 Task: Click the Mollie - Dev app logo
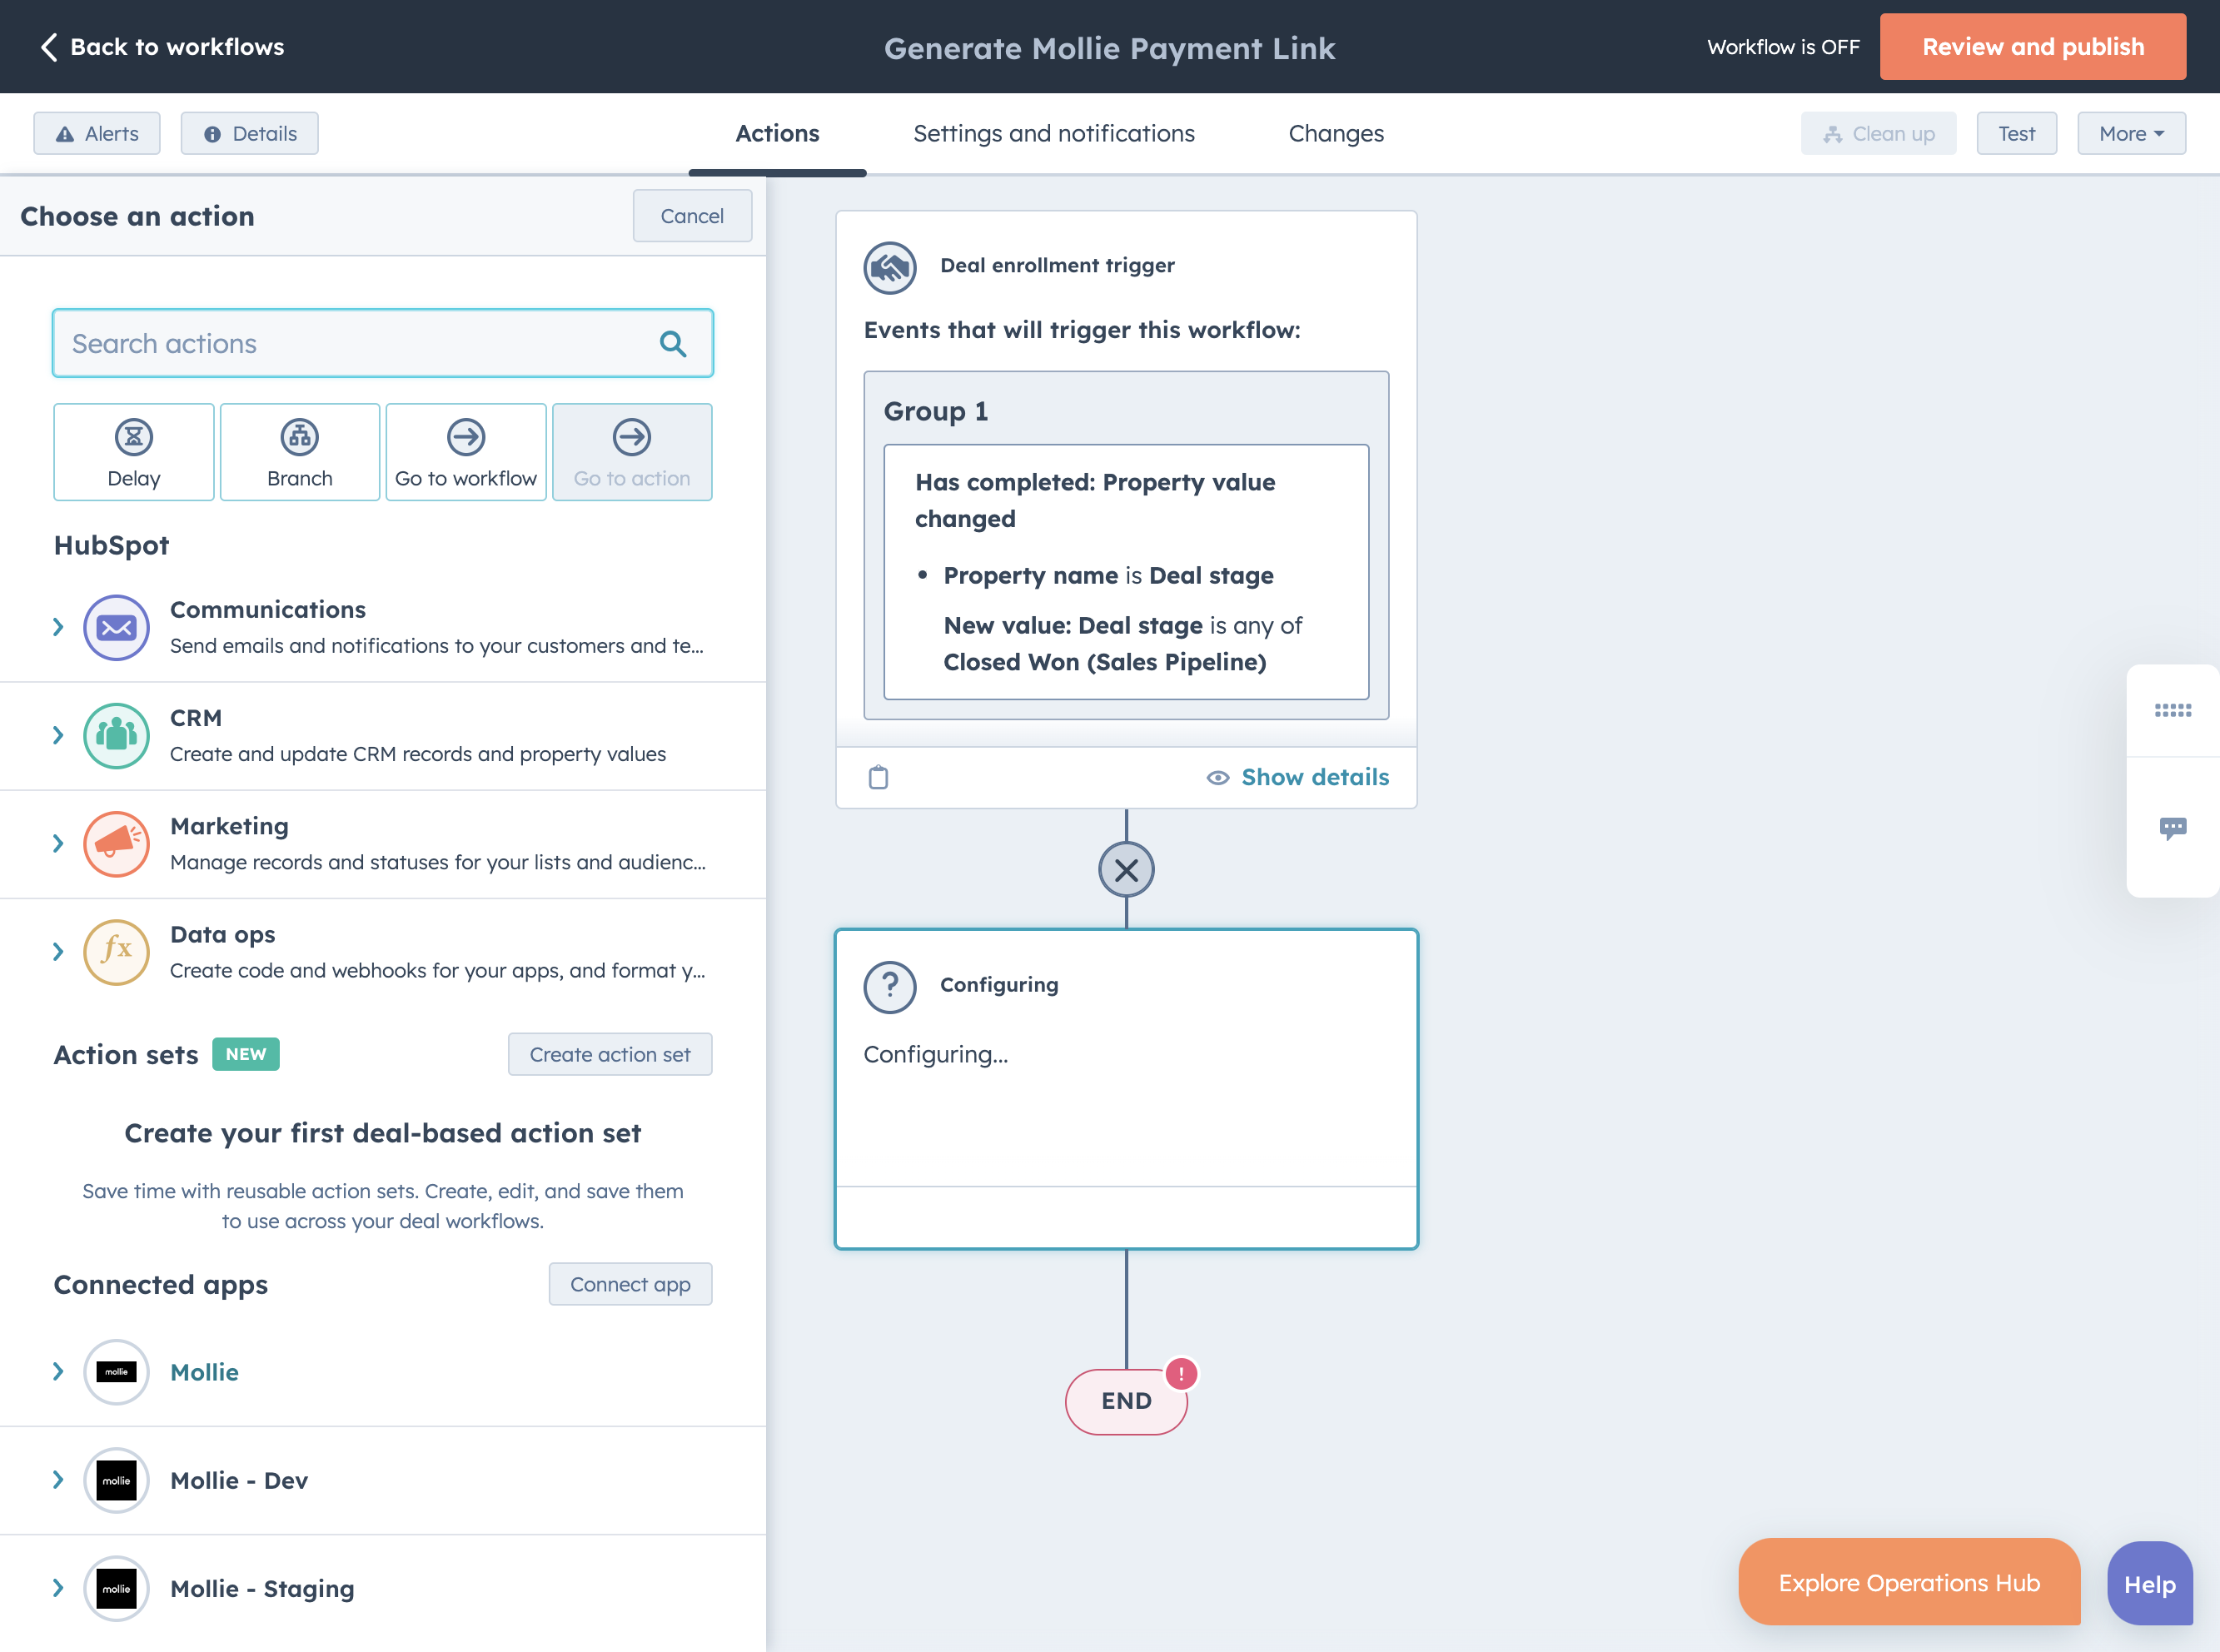(x=116, y=1480)
